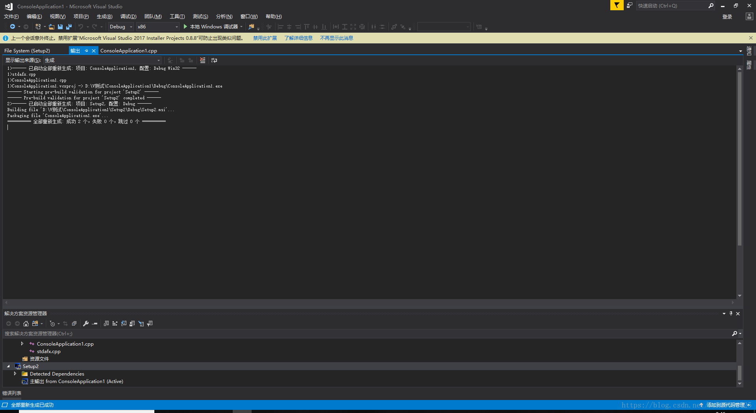Viewport: 756px width, 413px height.
Task: Clear all output with the red-X icon
Action: click(x=202, y=60)
